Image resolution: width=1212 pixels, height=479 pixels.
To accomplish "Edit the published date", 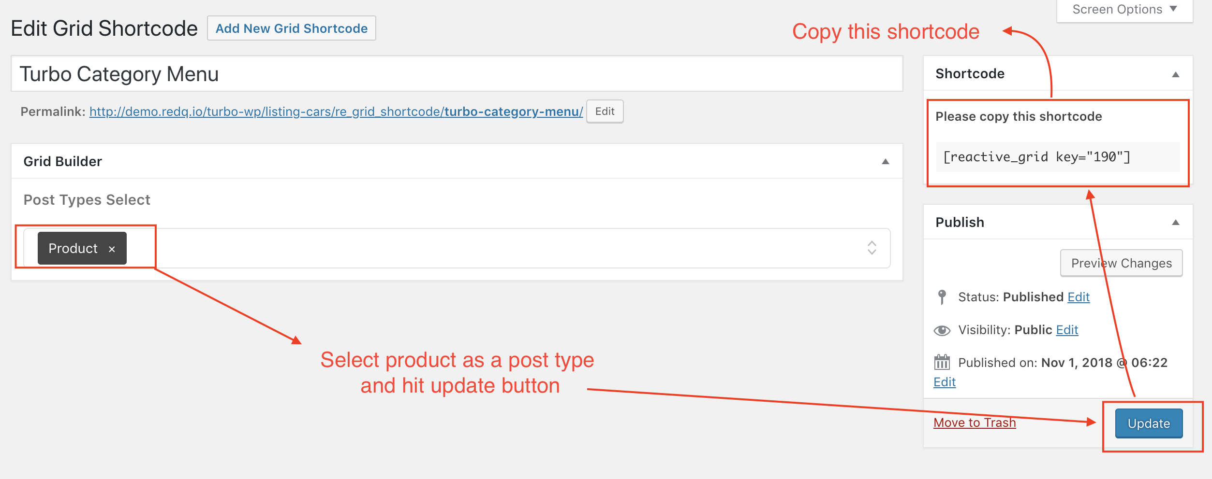I will pos(944,382).
